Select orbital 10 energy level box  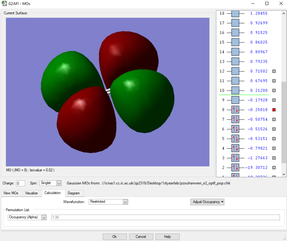[x=235, y=90]
